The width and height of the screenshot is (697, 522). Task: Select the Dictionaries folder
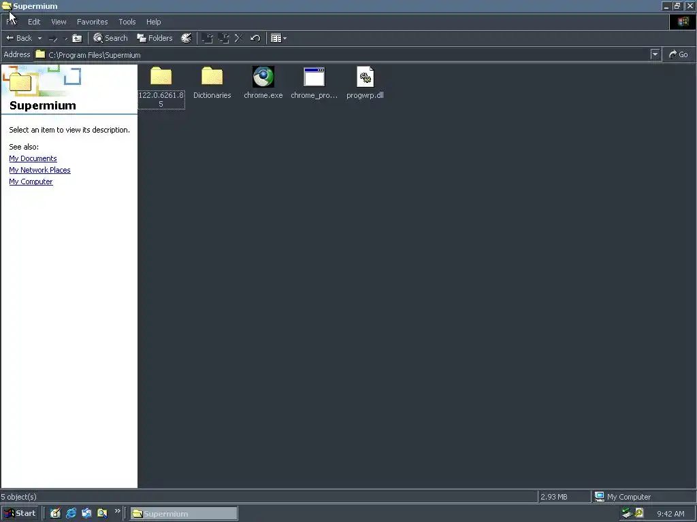212,83
